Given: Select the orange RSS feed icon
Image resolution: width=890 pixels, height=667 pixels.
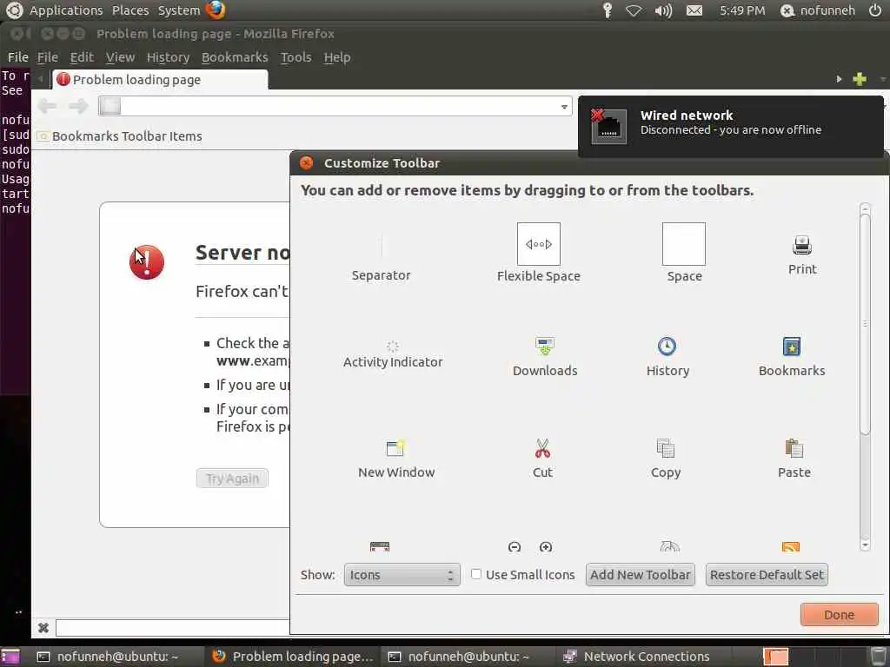Looking at the screenshot, I should [x=791, y=547].
